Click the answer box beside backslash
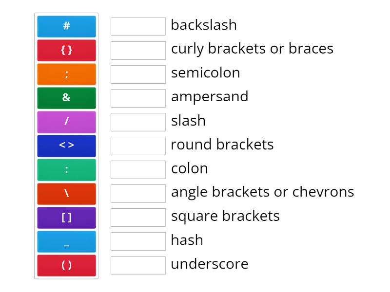 [x=138, y=26]
